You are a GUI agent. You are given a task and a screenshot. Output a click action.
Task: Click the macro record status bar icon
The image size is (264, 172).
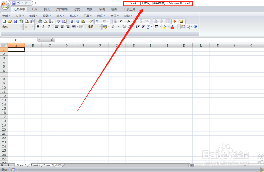pos(13,170)
